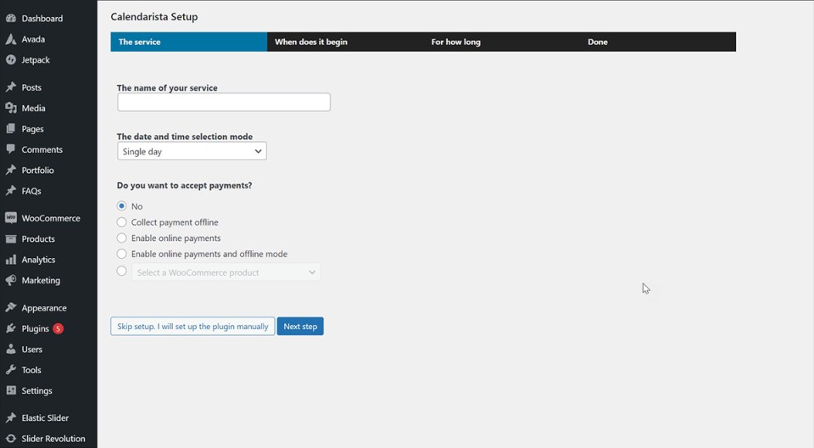Open Jetpack via its sidebar icon
814x448 pixels.
coord(11,60)
